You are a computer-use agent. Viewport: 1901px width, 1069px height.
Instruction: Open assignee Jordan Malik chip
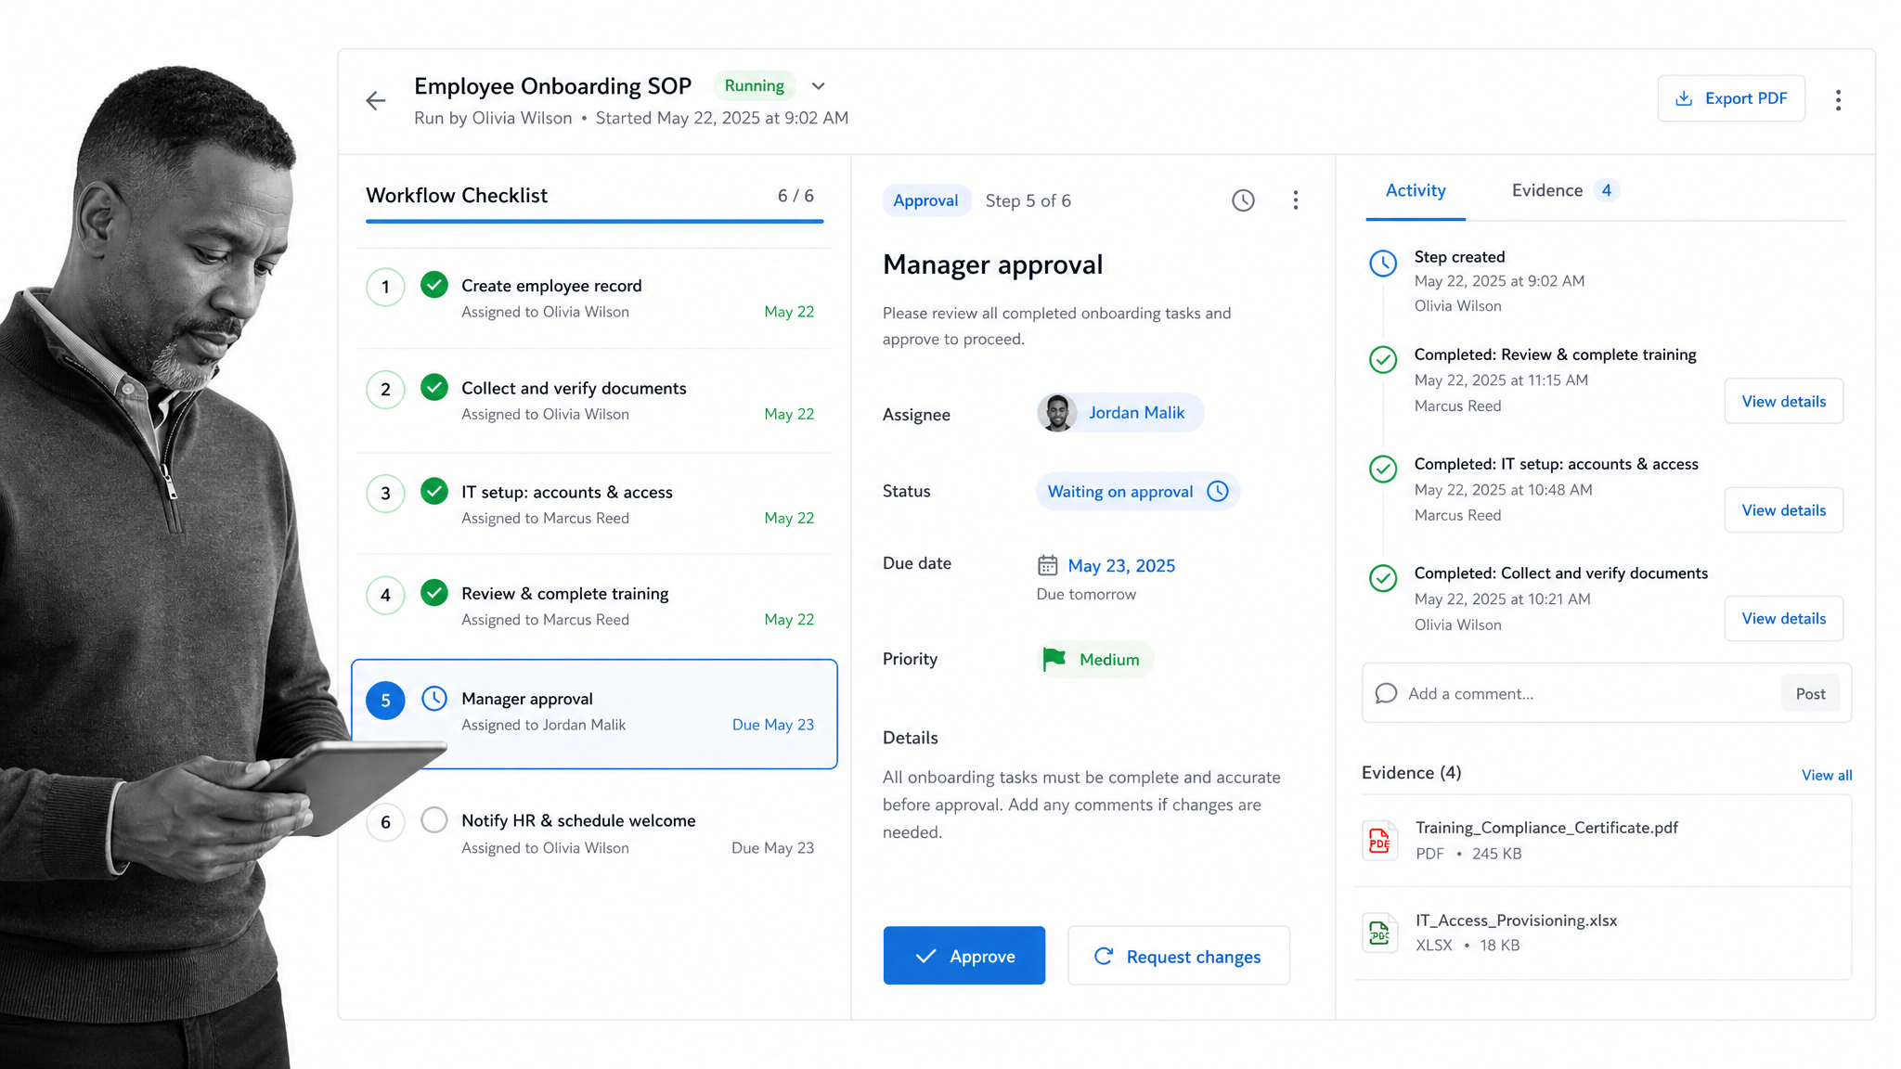point(1119,412)
